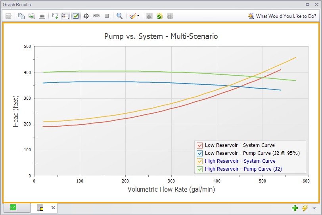Click the copy graph icon in toolbar
The width and height of the screenshot is (322, 215).
pyautogui.click(x=21, y=16)
